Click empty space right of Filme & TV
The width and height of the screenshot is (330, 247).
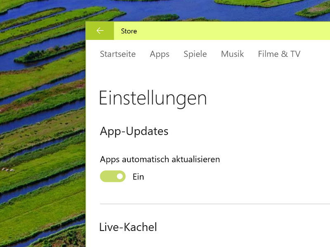[316, 54]
